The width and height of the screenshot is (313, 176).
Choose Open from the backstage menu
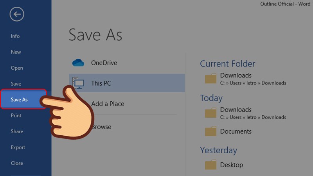17,68
